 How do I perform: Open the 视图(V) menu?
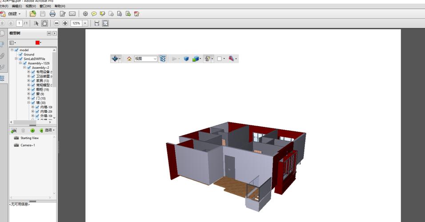pos(31,6)
